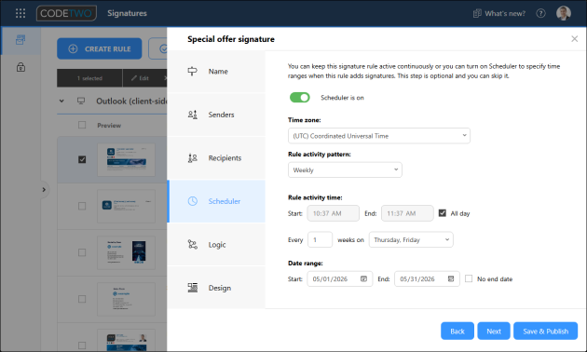This screenshot has width=587, height=352.
Task: Tick the select-all checkbox beside Preview
Action: pos(82,125)
